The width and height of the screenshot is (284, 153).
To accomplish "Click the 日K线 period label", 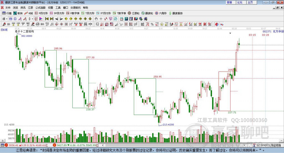I will (4, 30).
